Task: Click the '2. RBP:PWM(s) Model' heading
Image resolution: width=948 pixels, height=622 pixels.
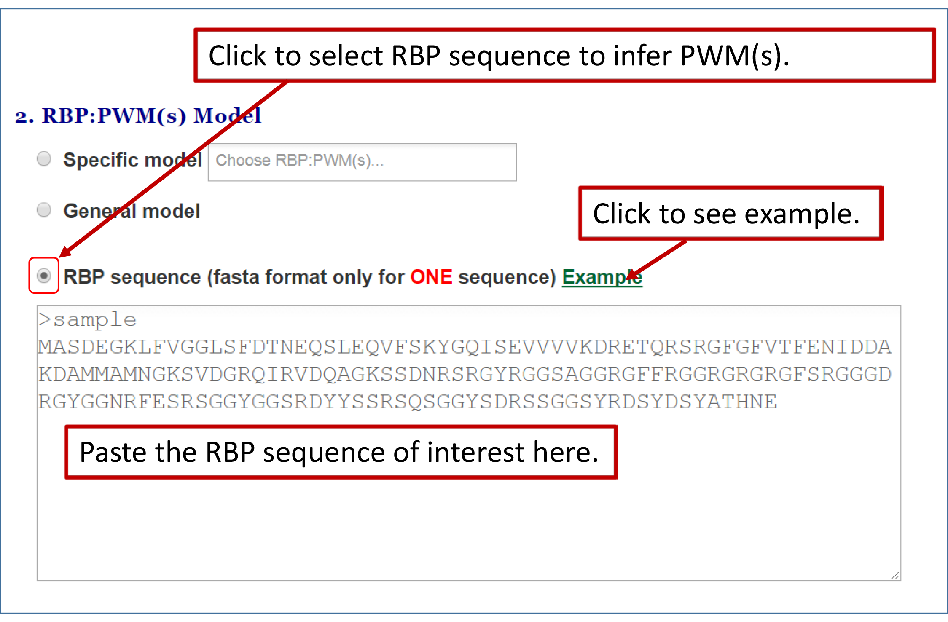Action: tap(138, 116)
